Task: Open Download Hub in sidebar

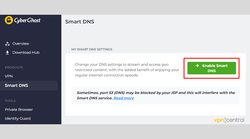Action: coord(26,53)
